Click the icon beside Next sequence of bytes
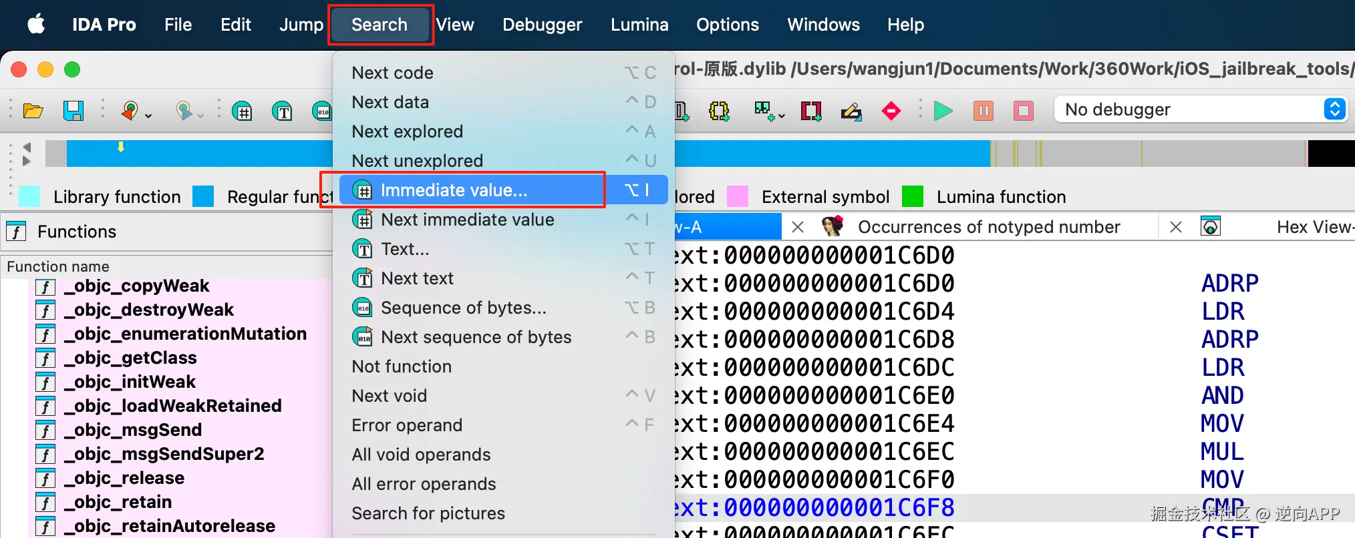This screenshot has height=538, width=1355. click(x=362, y=337)
